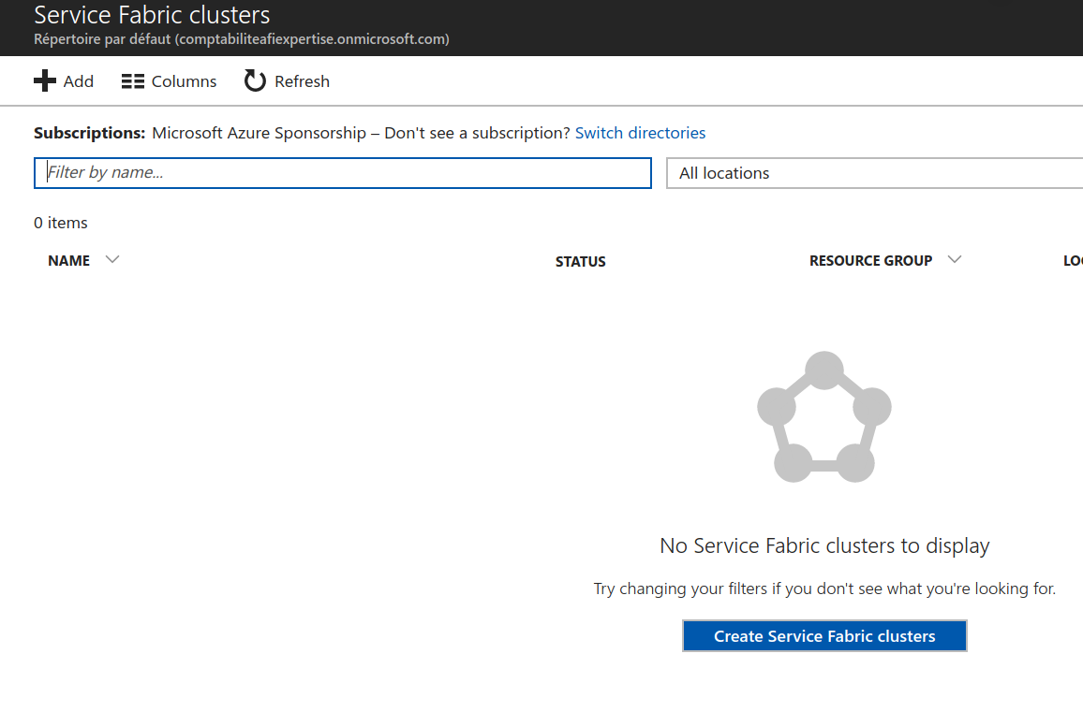
Task: Sort by the RESOURCE GROUP column header
Action: [x=870, y=261]
